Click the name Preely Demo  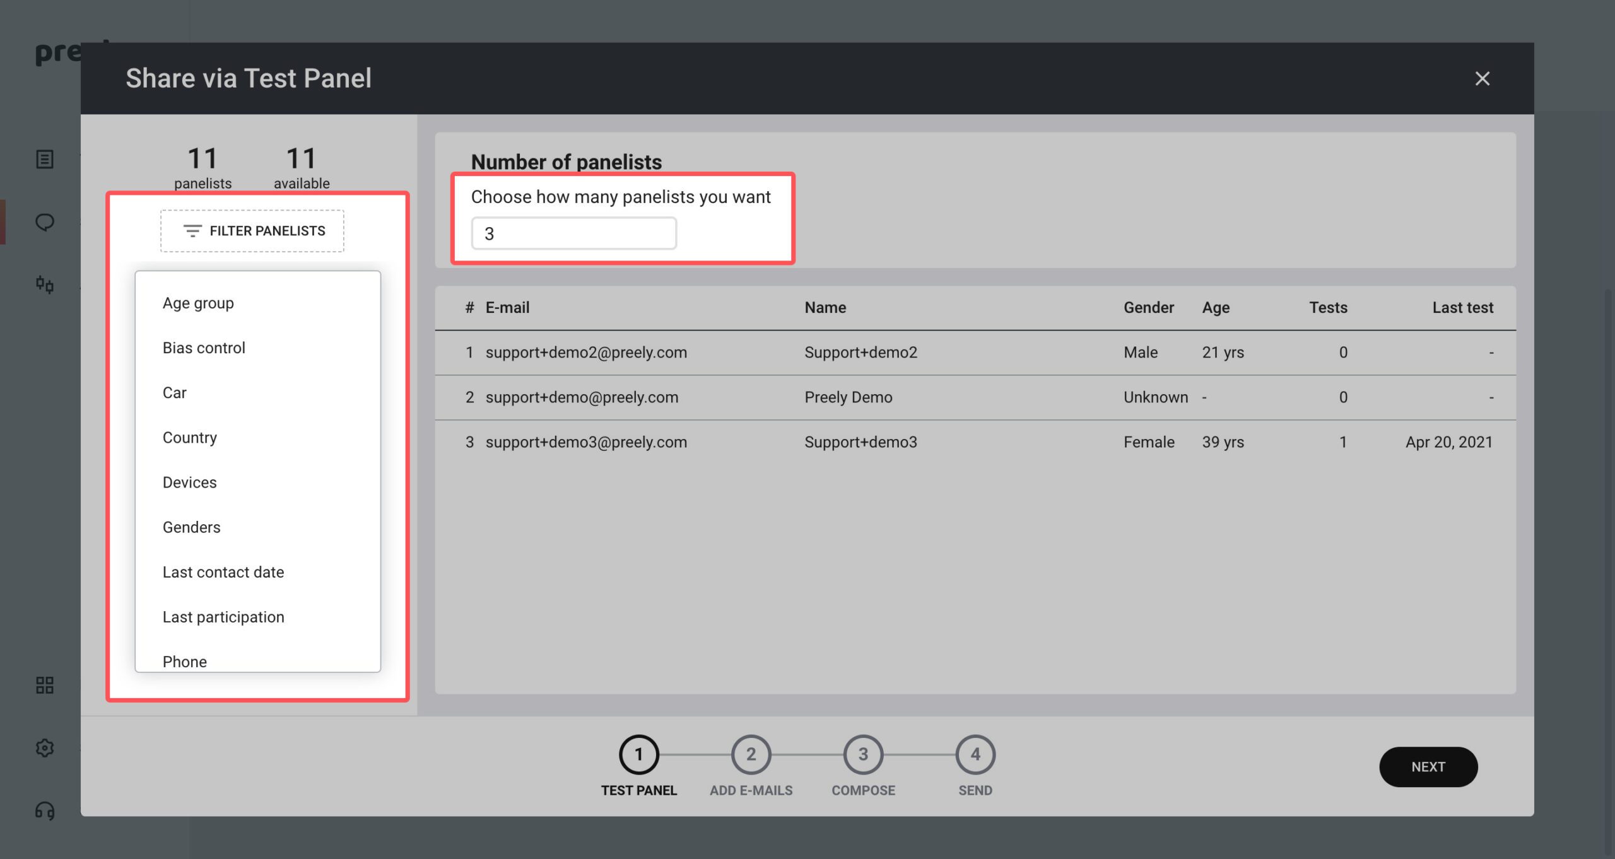[x=848, y=397]
